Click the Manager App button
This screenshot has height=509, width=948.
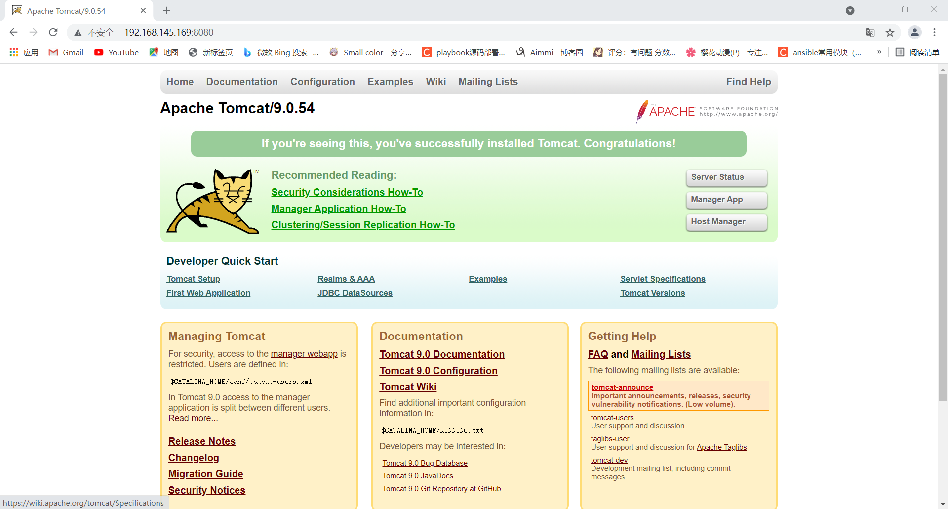coord(726,200)
